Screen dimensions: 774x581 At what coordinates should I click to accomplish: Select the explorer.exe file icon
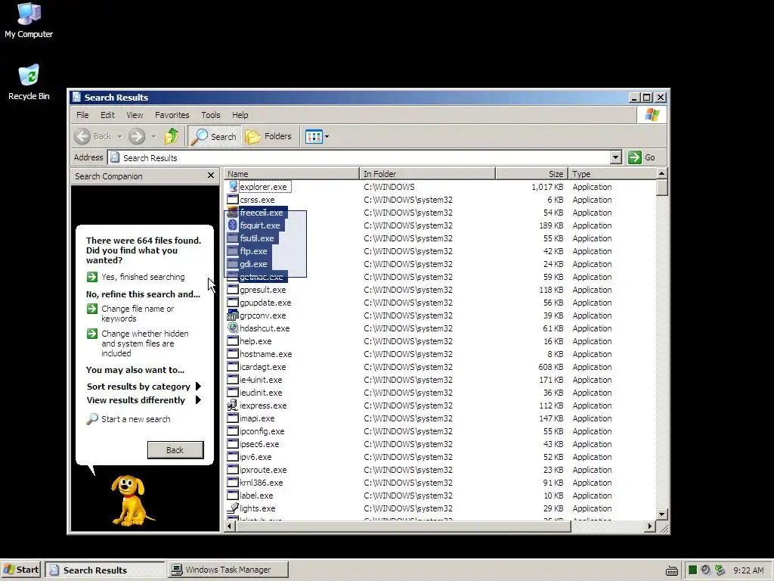click(233, 187)
